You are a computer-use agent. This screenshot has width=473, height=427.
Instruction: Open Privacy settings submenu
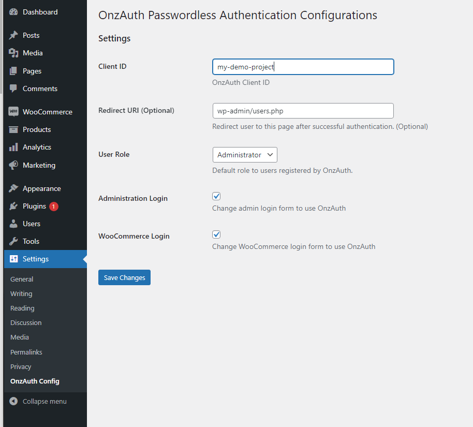click(x=21, y=366)
